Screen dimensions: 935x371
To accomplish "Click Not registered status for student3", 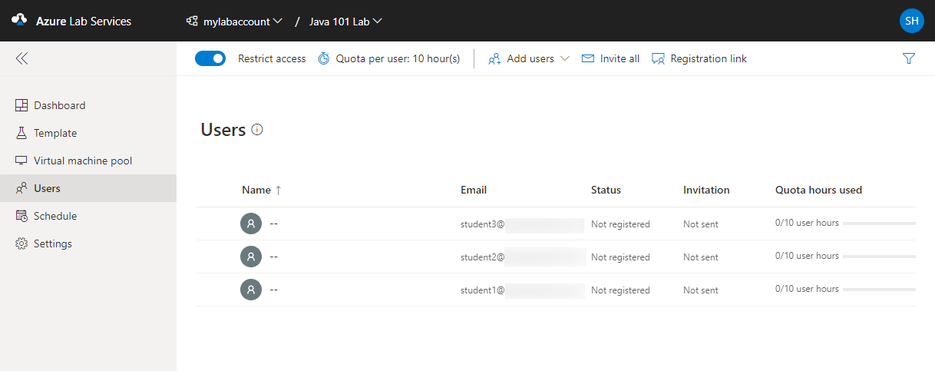I will 620,224.
